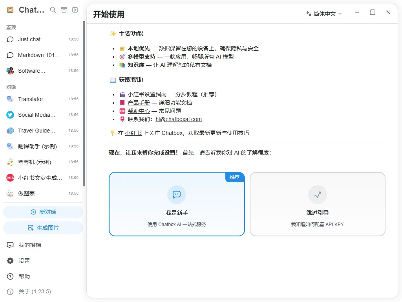Click the Social Media Twitter bird icon
The height and width of the screenshot is (302, 402).
10,115
